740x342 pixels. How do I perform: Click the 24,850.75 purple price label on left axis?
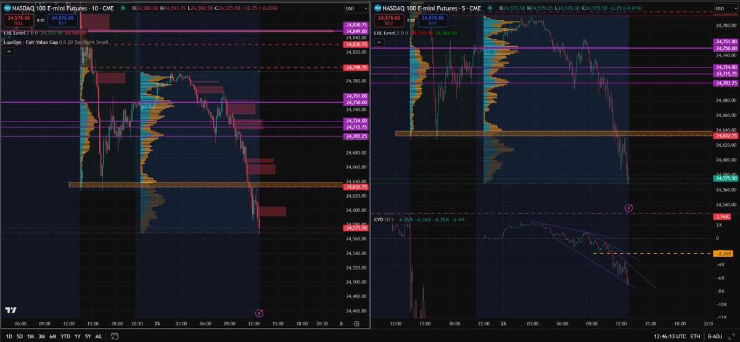point(357,25)
